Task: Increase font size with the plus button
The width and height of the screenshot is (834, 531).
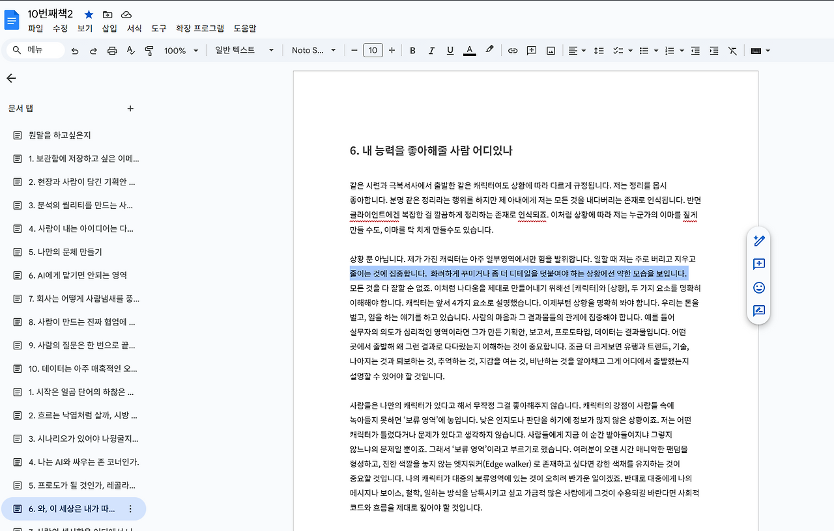Action: point(392,51)
